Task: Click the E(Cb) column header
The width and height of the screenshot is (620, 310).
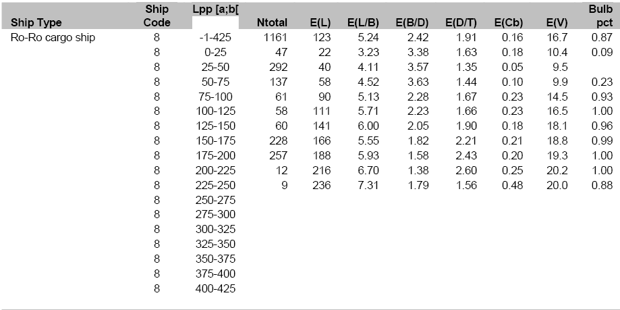Action: point(511,23)
